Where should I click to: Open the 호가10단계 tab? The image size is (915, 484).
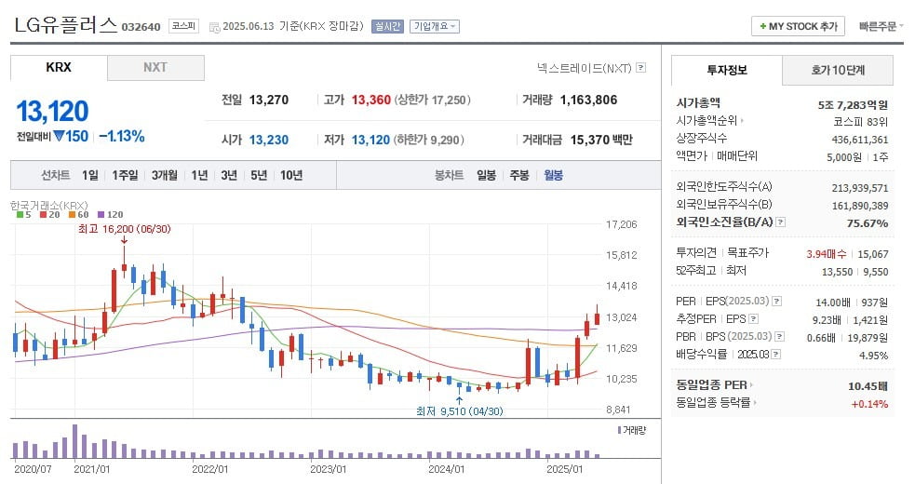pyautogui.click(x=838, y=70)
